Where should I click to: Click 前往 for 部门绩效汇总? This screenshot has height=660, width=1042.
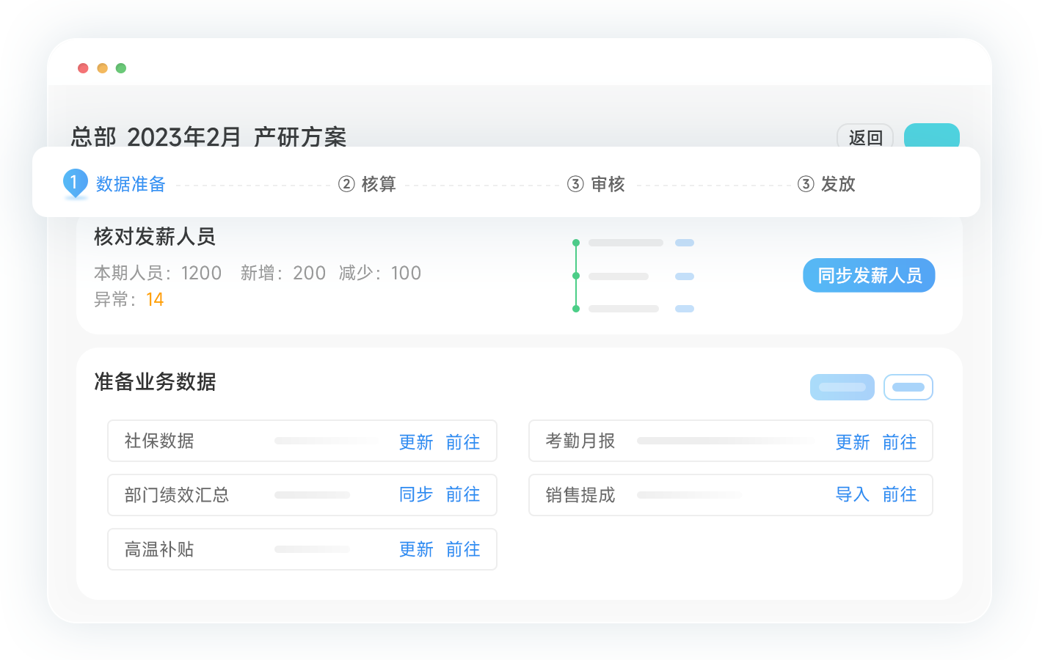coord(463,495)
